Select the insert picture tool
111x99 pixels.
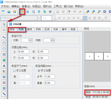(x=4, y=54)
